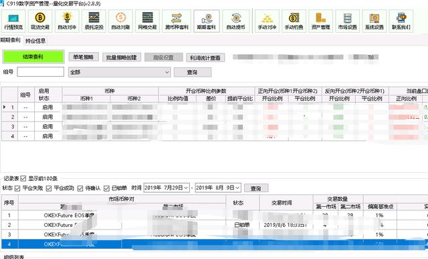
Task: Launch the 网格交易 grid trading icon
Action: click(x=147, y=21)
